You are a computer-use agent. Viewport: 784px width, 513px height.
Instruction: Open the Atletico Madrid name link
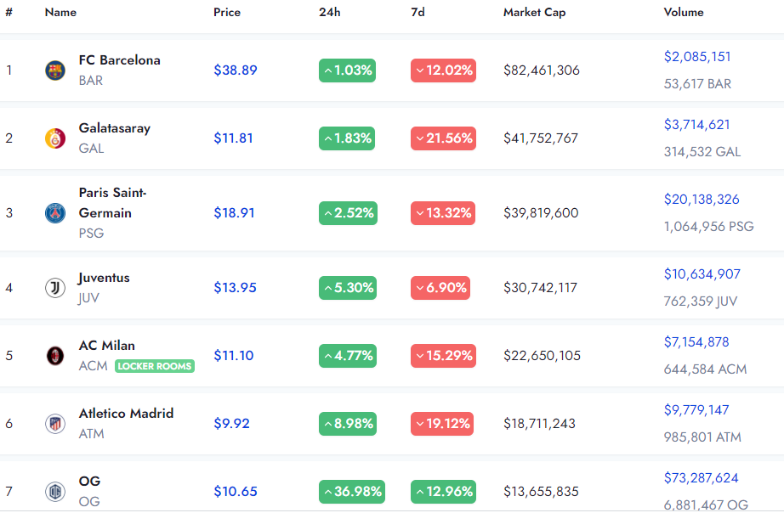(126, 414)
